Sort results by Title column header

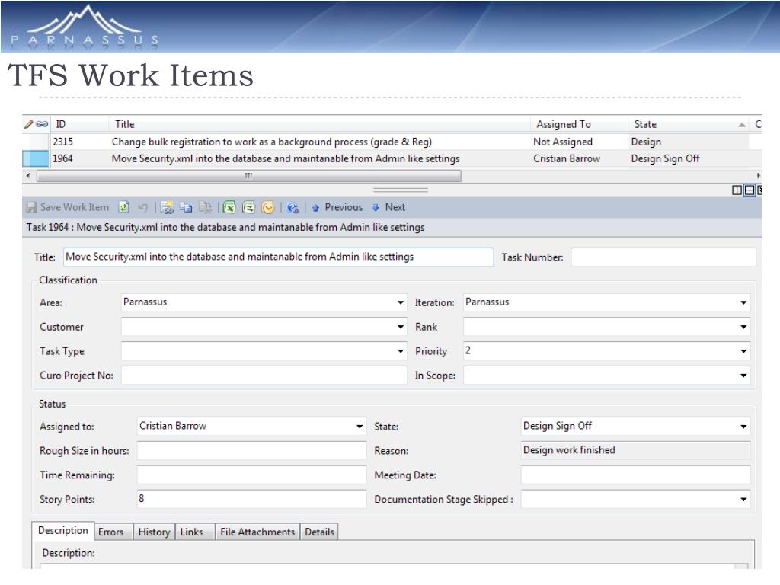point(320,124)
